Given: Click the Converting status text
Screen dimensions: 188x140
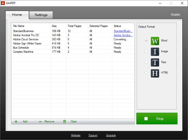Looking at the screenshot, I should coord(120,39).
